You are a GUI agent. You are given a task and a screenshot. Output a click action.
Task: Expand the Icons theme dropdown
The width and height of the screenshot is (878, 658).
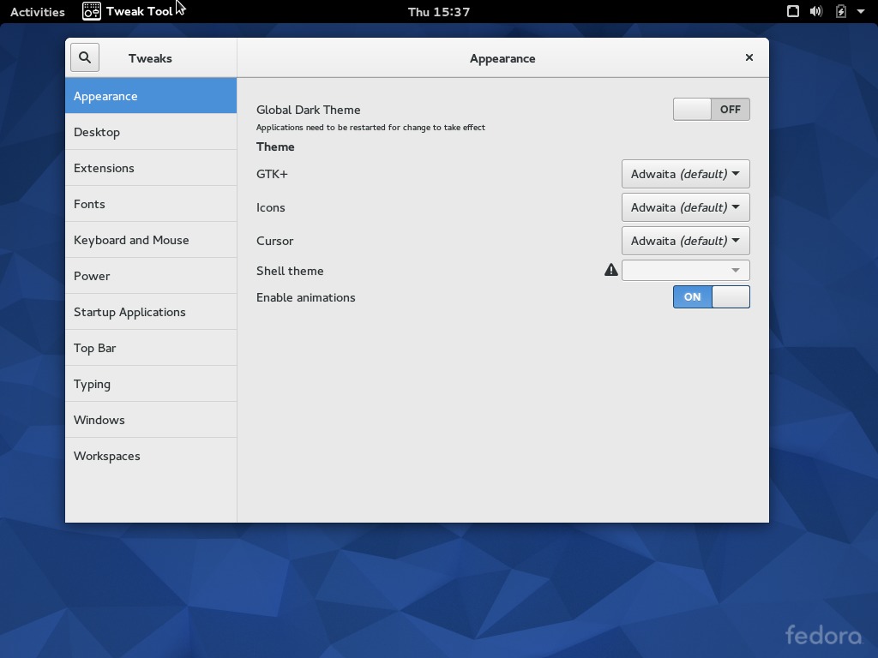pyautogui.click(x=685, y=207)
